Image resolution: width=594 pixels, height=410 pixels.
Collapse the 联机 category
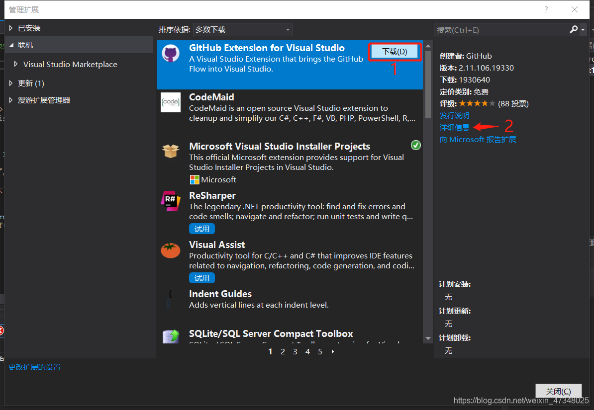tap(11, 45)
